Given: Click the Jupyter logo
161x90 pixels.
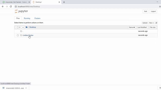Looking at the screenshot, I should [x=21, y=11].
